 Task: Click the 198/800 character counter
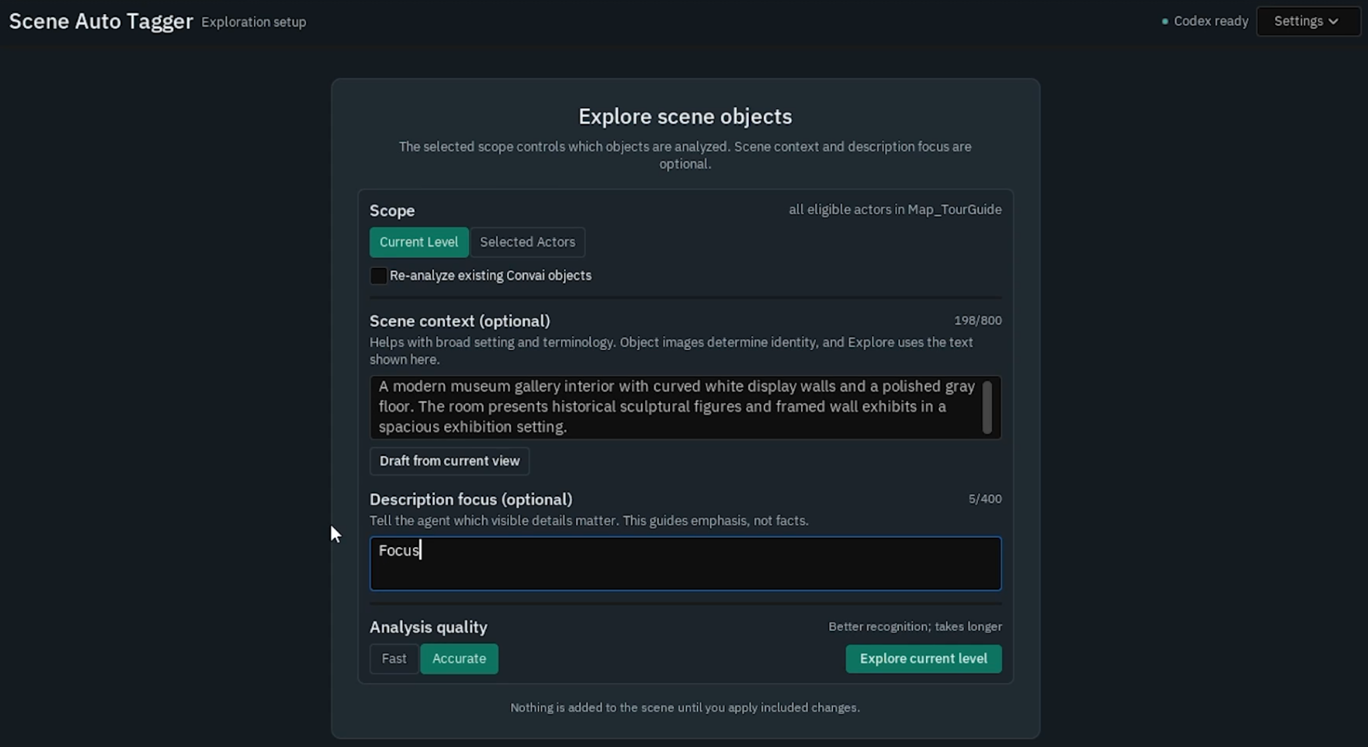(x=977, y=321)
